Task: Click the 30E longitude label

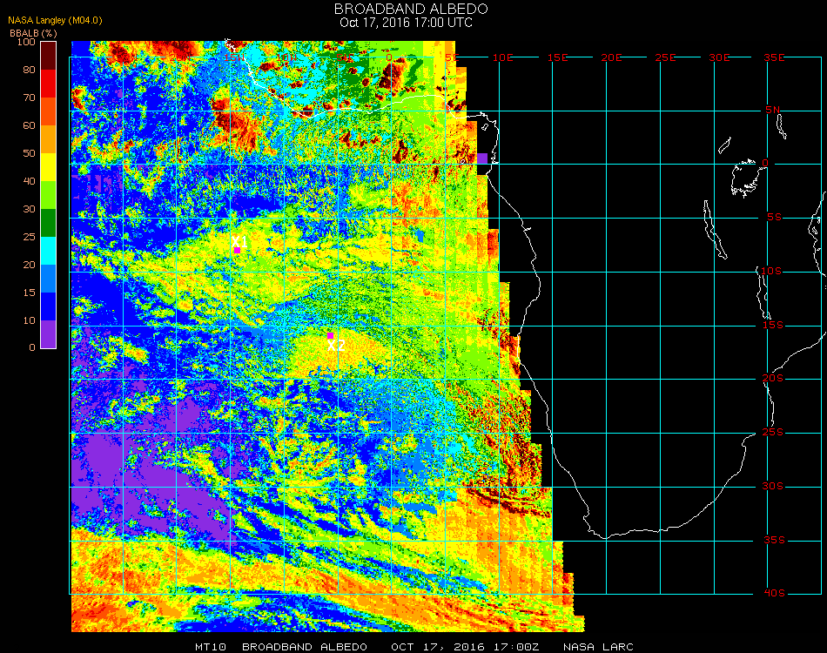Action: coord(719,57)
